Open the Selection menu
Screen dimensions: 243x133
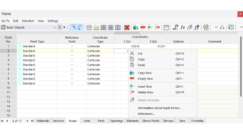[x=28, y=21]
